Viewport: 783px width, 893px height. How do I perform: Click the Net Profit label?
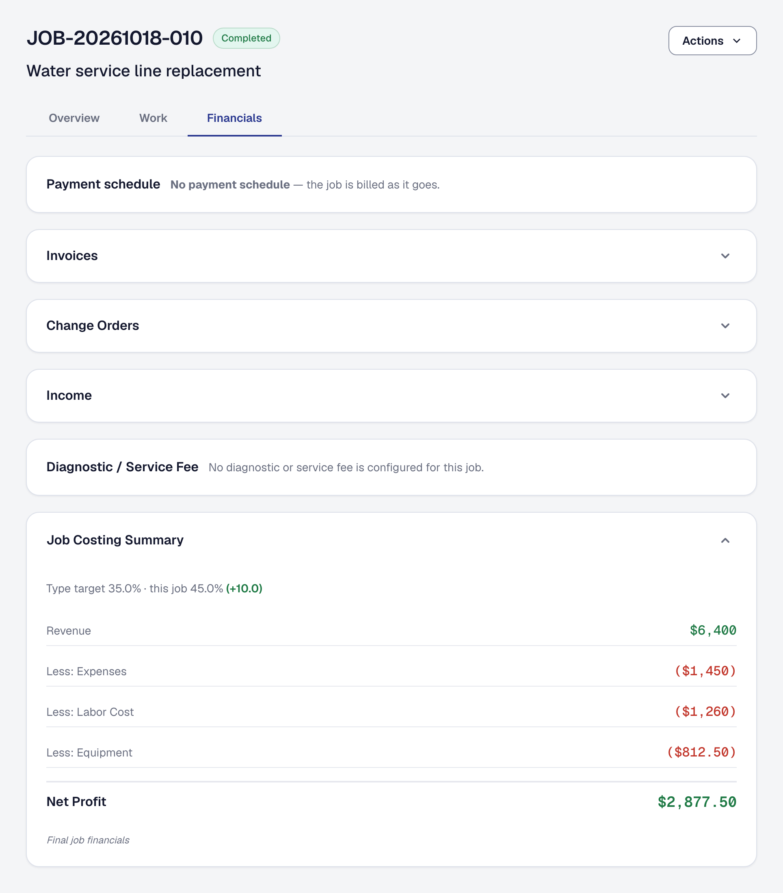tap(76, 802)
